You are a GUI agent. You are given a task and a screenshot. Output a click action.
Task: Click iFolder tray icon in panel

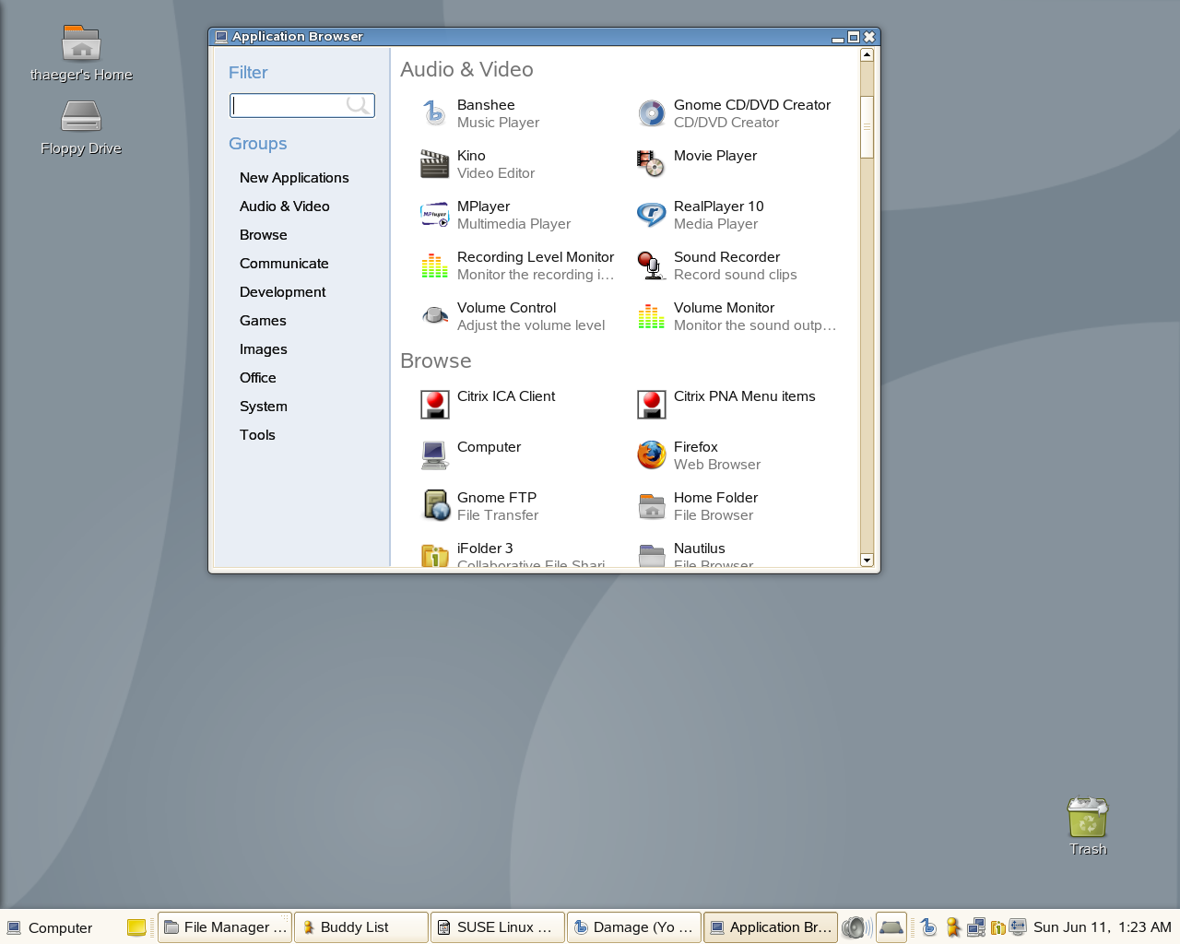coord(997,927)
